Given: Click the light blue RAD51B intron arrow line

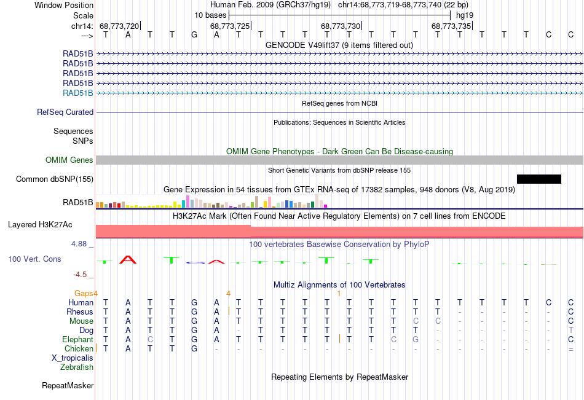Looking at the screenshot, I should click(339, 93).
